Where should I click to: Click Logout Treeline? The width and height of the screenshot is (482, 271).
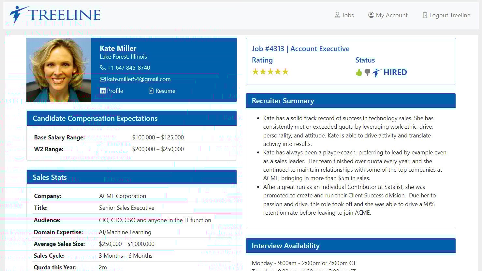pos(446,15)
